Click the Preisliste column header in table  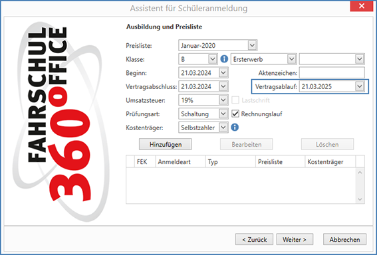281,161
